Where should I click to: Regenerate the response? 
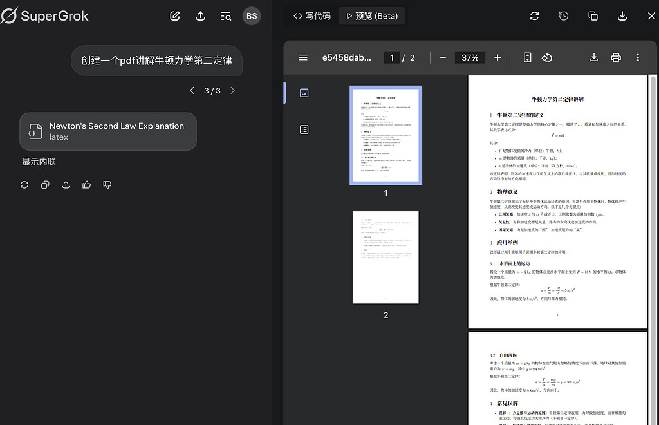point(24,185)
